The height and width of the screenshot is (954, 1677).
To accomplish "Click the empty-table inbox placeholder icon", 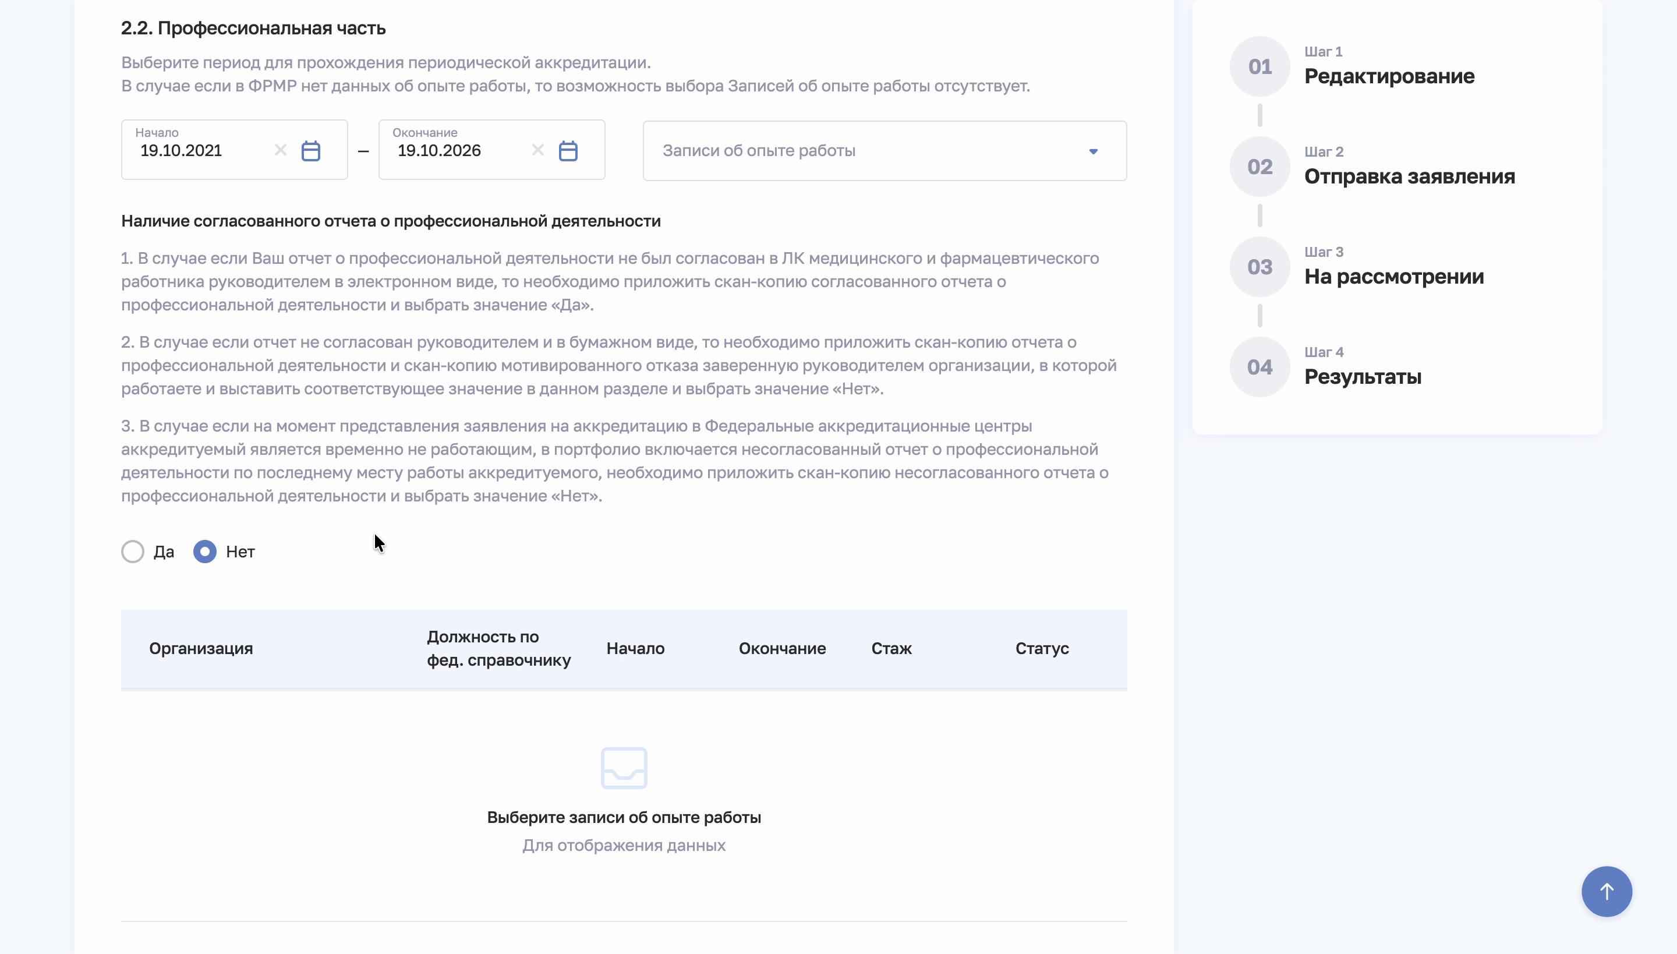I will tap(624, 768).
